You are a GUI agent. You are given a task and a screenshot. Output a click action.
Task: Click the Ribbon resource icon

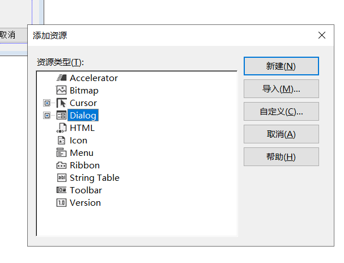[62, 166]
